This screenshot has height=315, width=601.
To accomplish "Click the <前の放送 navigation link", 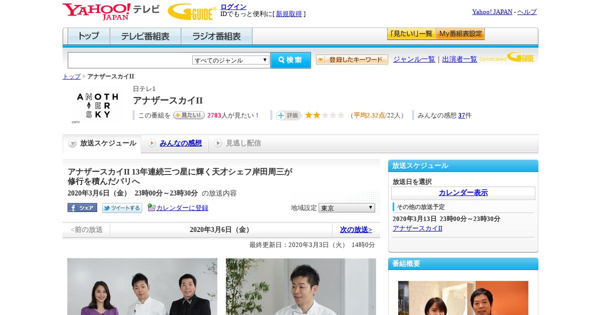I will click(x=86, y=230).
